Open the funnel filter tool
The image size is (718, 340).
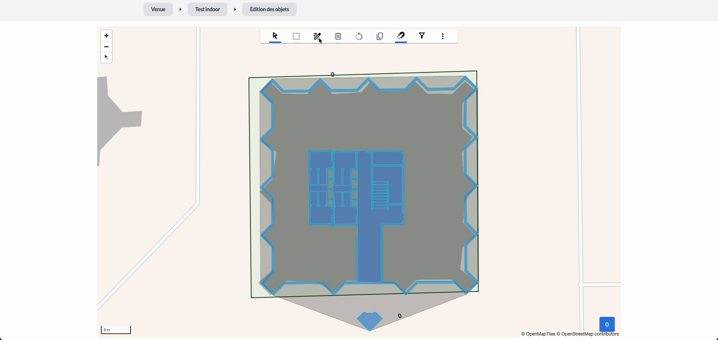point(422,36)
